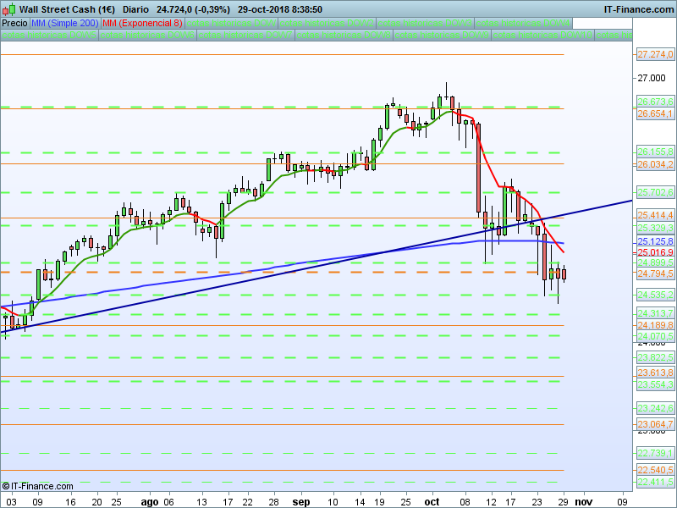Viewport: 677px width, 508px height.
Task: Select the cotas historicas DOW7 tab
Action: click(x=245, y=35)
